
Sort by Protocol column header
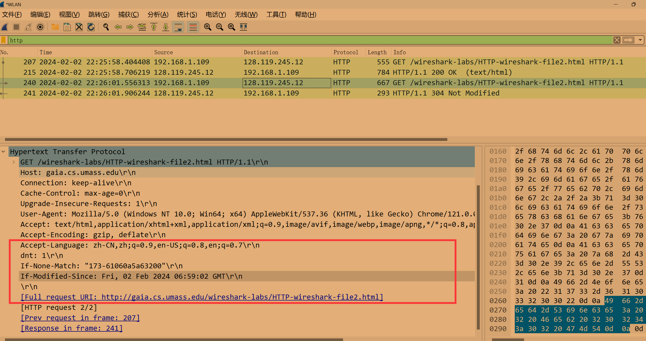point(349,52)
